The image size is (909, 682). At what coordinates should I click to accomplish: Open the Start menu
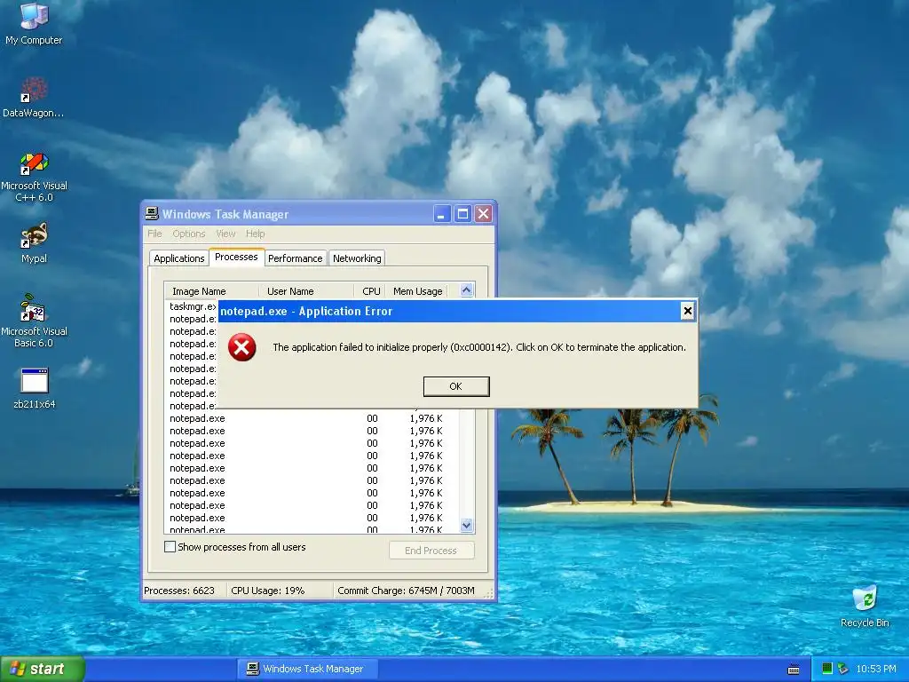[42, 669]
